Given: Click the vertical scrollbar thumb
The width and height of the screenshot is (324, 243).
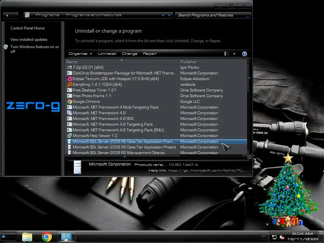Looking at the screenshot, I should tap(249, 78).
